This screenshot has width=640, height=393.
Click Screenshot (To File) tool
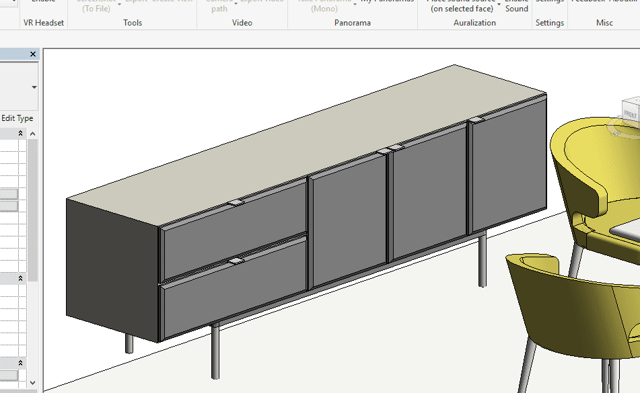[97, 7]
